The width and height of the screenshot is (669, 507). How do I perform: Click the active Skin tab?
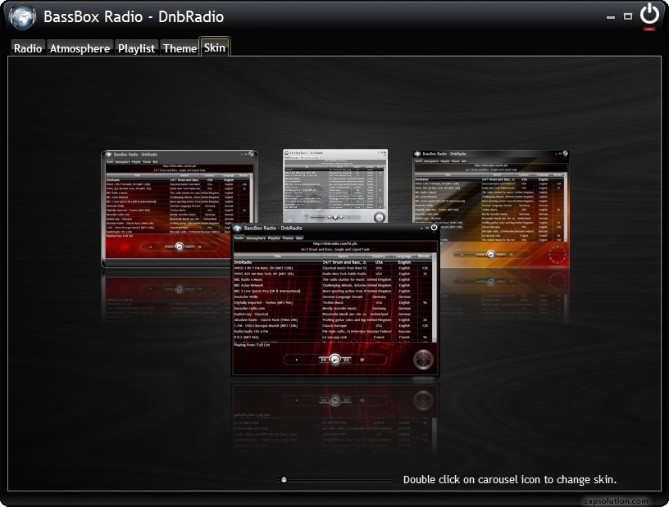click(x=215, y=48)
